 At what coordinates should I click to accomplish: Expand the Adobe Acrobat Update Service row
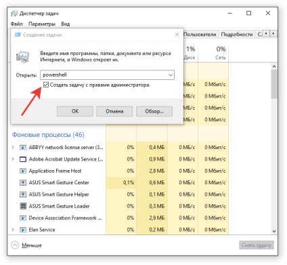(13, 159)
